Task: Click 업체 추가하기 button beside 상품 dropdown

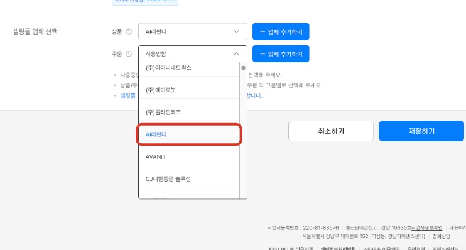Action: pos(281,31)
